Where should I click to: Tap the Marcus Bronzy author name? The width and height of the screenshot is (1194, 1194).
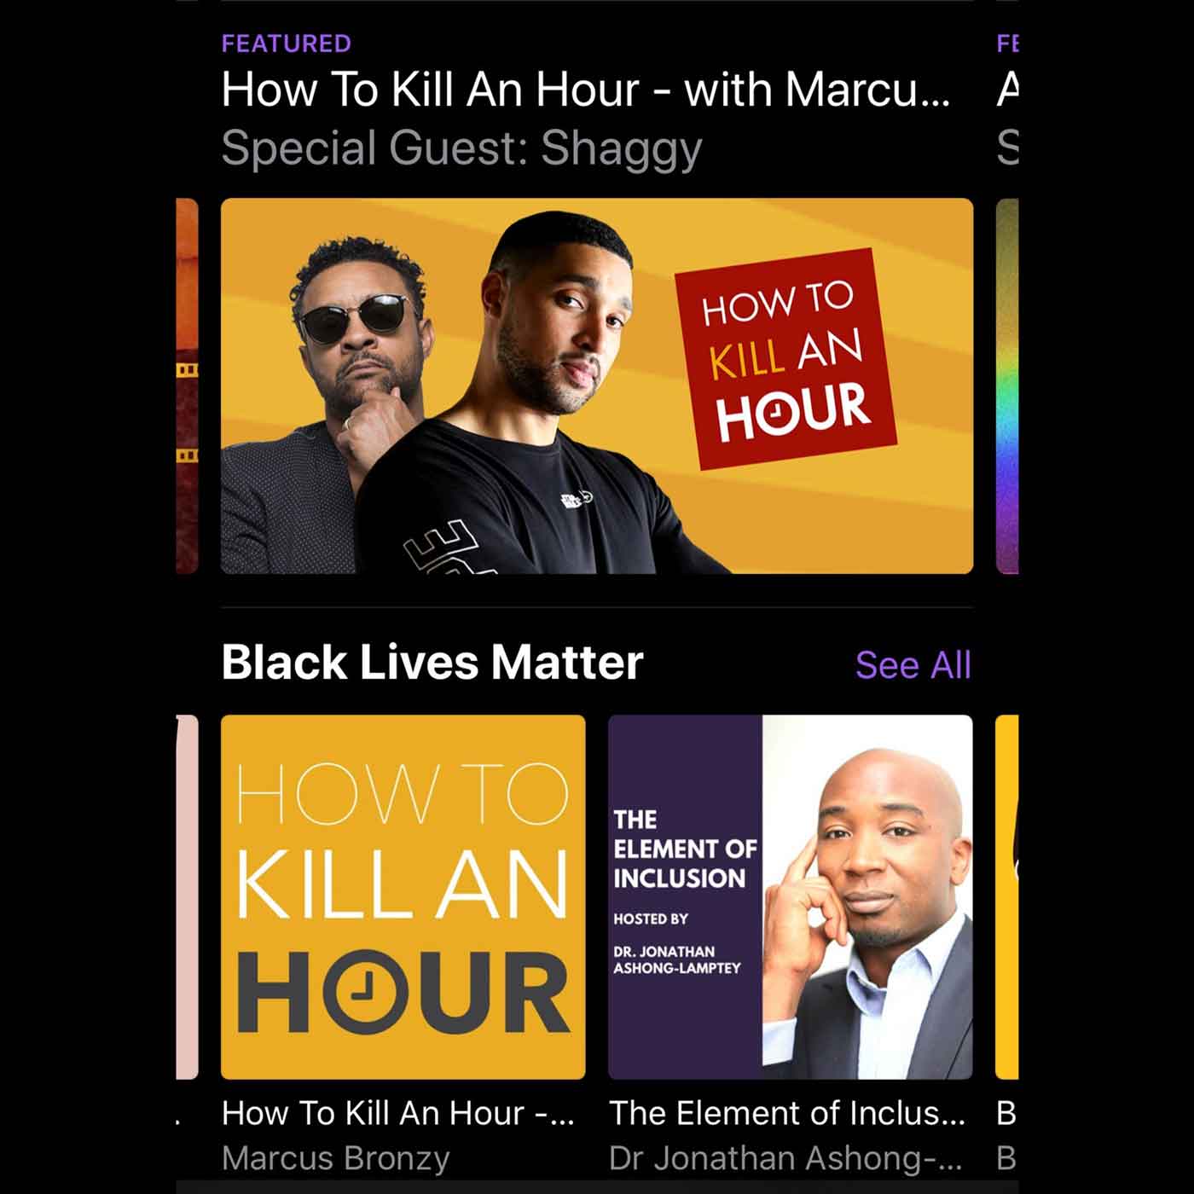[336, 1158]
